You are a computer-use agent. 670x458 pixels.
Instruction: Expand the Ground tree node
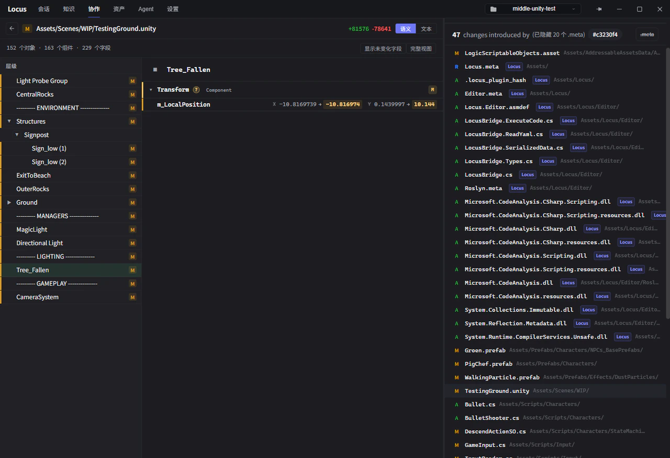[x=9, y=202]
